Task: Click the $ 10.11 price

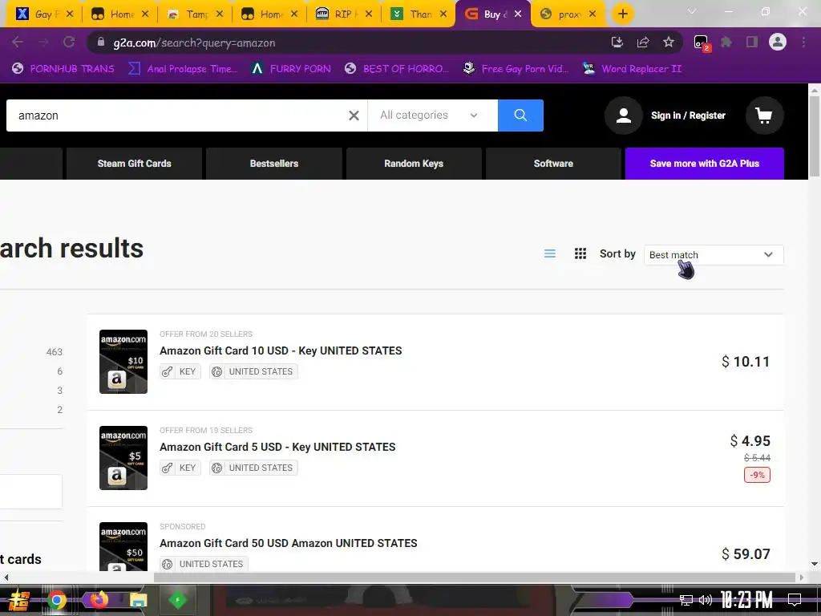Action: click(x=746, y=362)
